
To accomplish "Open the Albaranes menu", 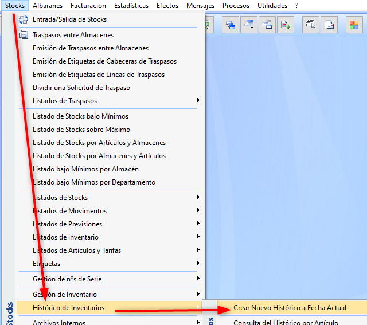I will click(48, 6).
